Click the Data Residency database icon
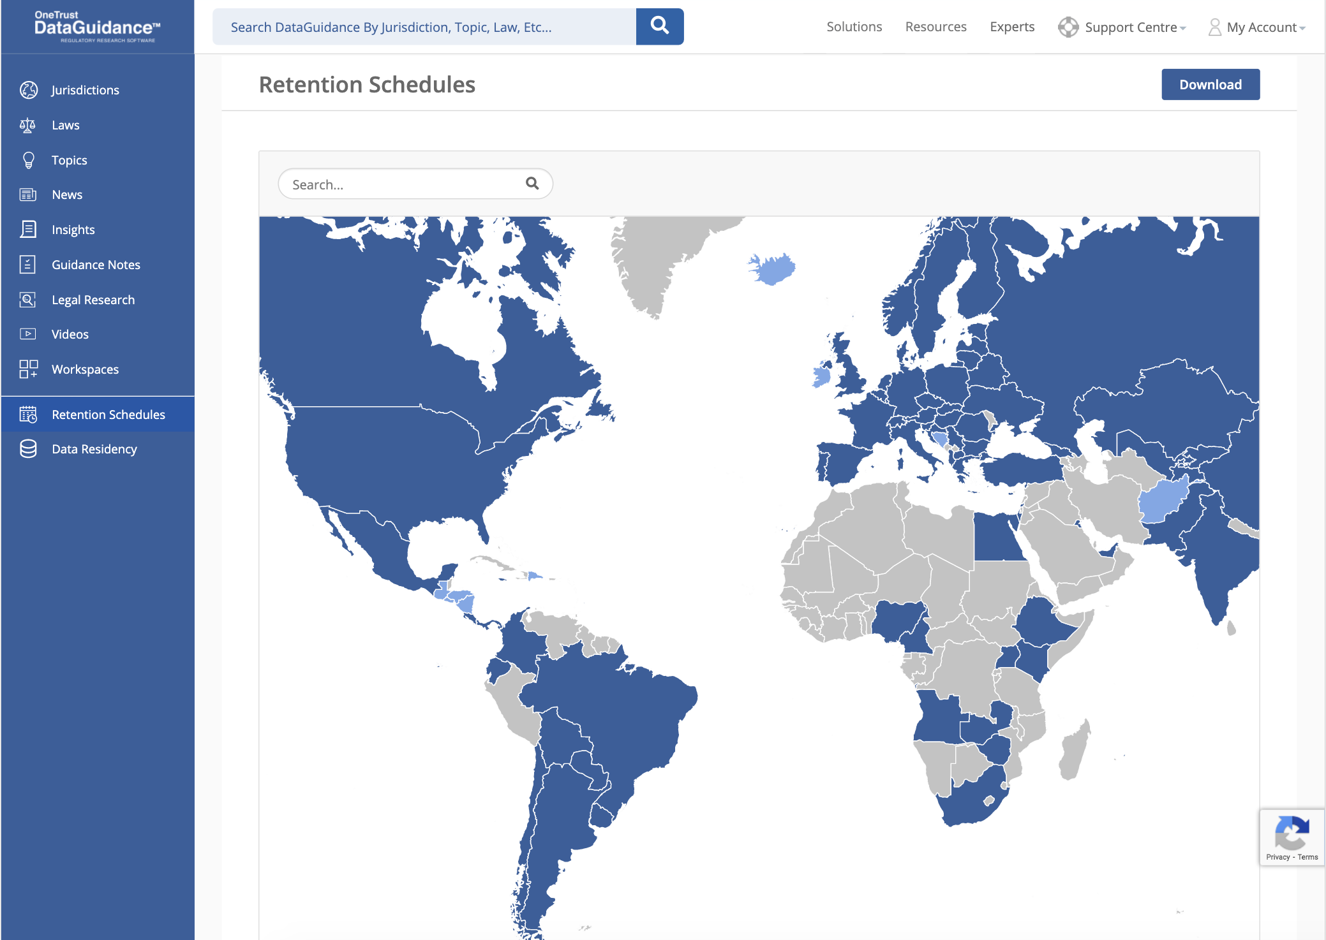This screenshot has height=940, width=1326. tap(28, 449)
